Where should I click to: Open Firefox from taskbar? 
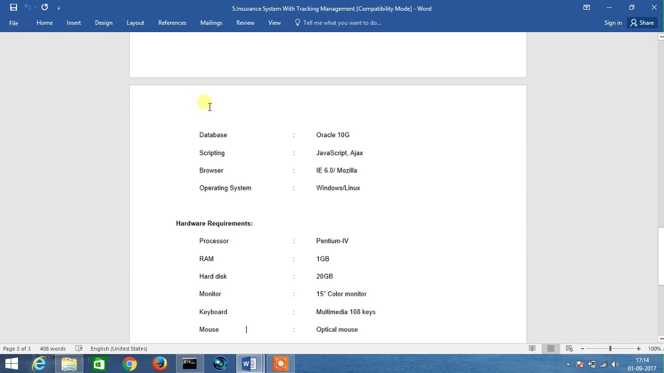(160, 364)
